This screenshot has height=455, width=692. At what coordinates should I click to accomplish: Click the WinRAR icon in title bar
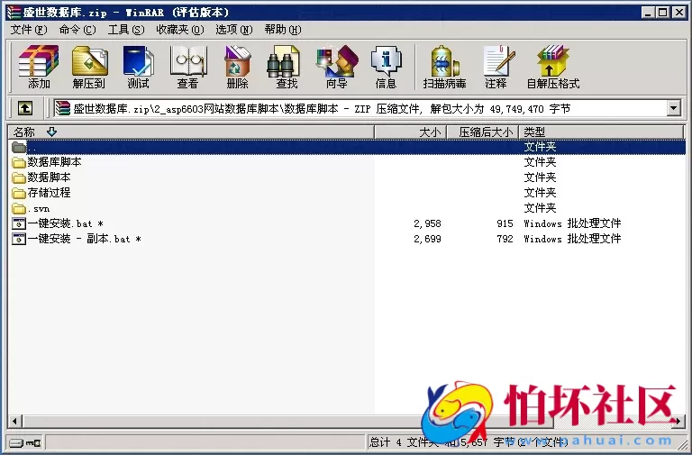[14, 12]
